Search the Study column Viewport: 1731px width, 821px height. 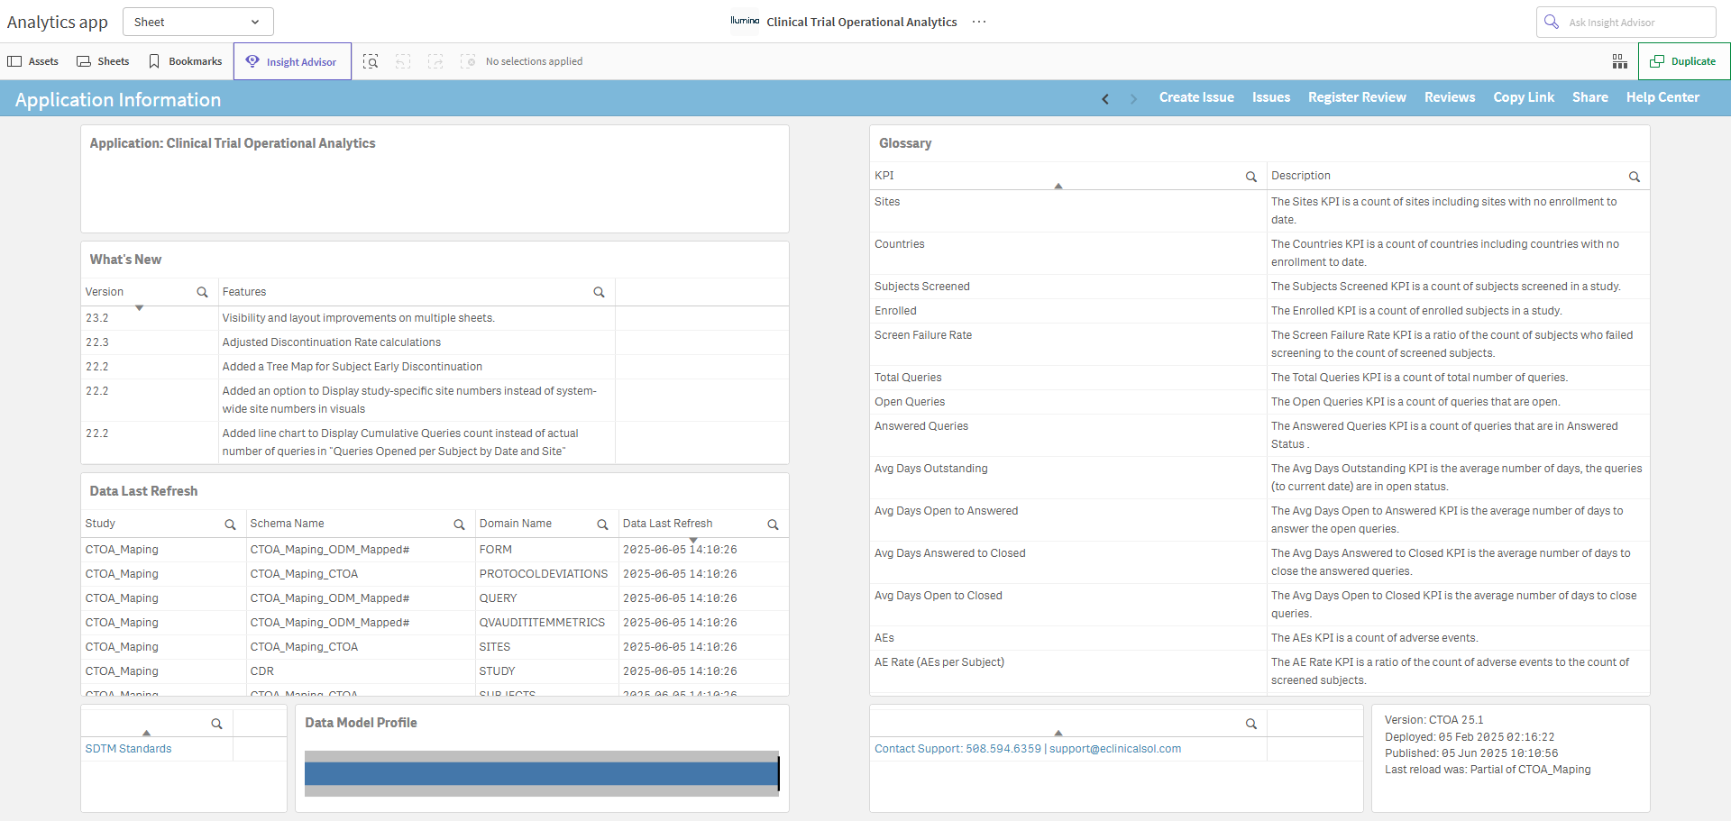(x=230, y=525)
